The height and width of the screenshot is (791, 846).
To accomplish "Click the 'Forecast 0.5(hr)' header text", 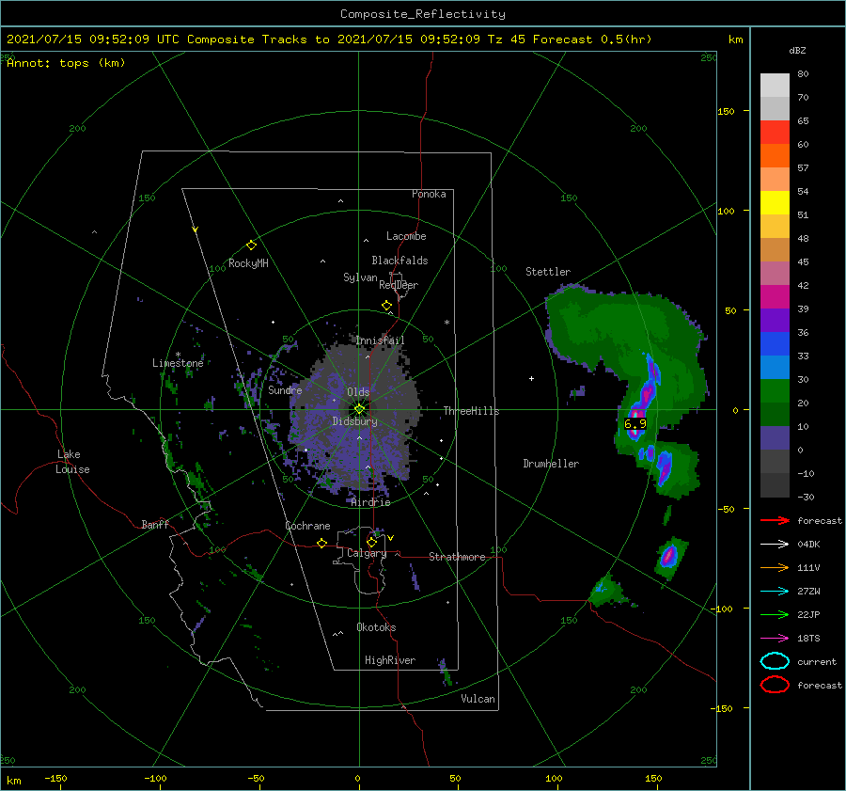I will click(592, 40).
